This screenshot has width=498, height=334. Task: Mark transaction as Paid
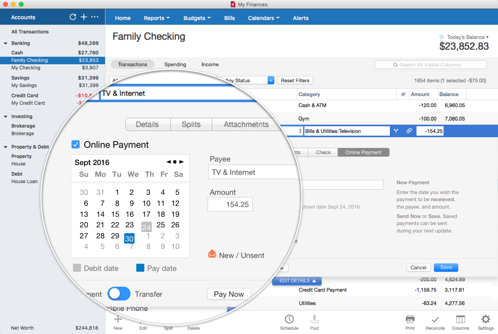314,321
